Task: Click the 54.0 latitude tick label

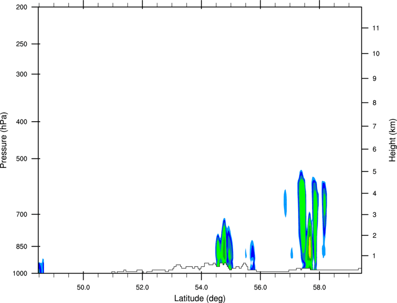Action: 201,288
